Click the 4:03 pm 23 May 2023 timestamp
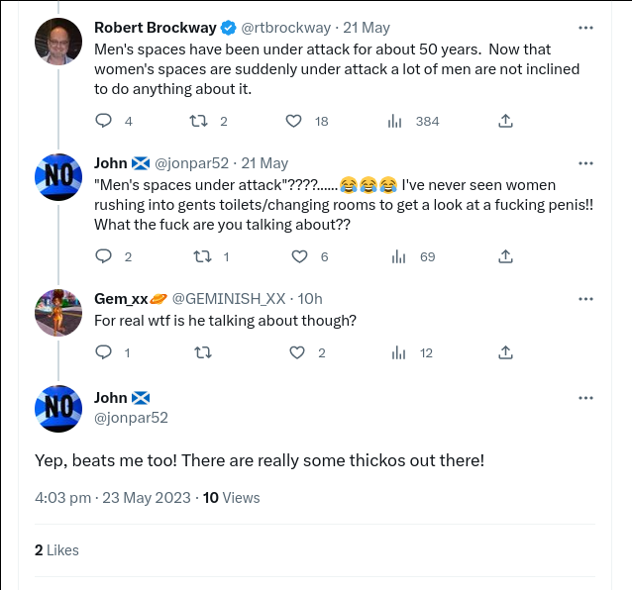The width and height of the screenshot is (632, 590). 112,498
